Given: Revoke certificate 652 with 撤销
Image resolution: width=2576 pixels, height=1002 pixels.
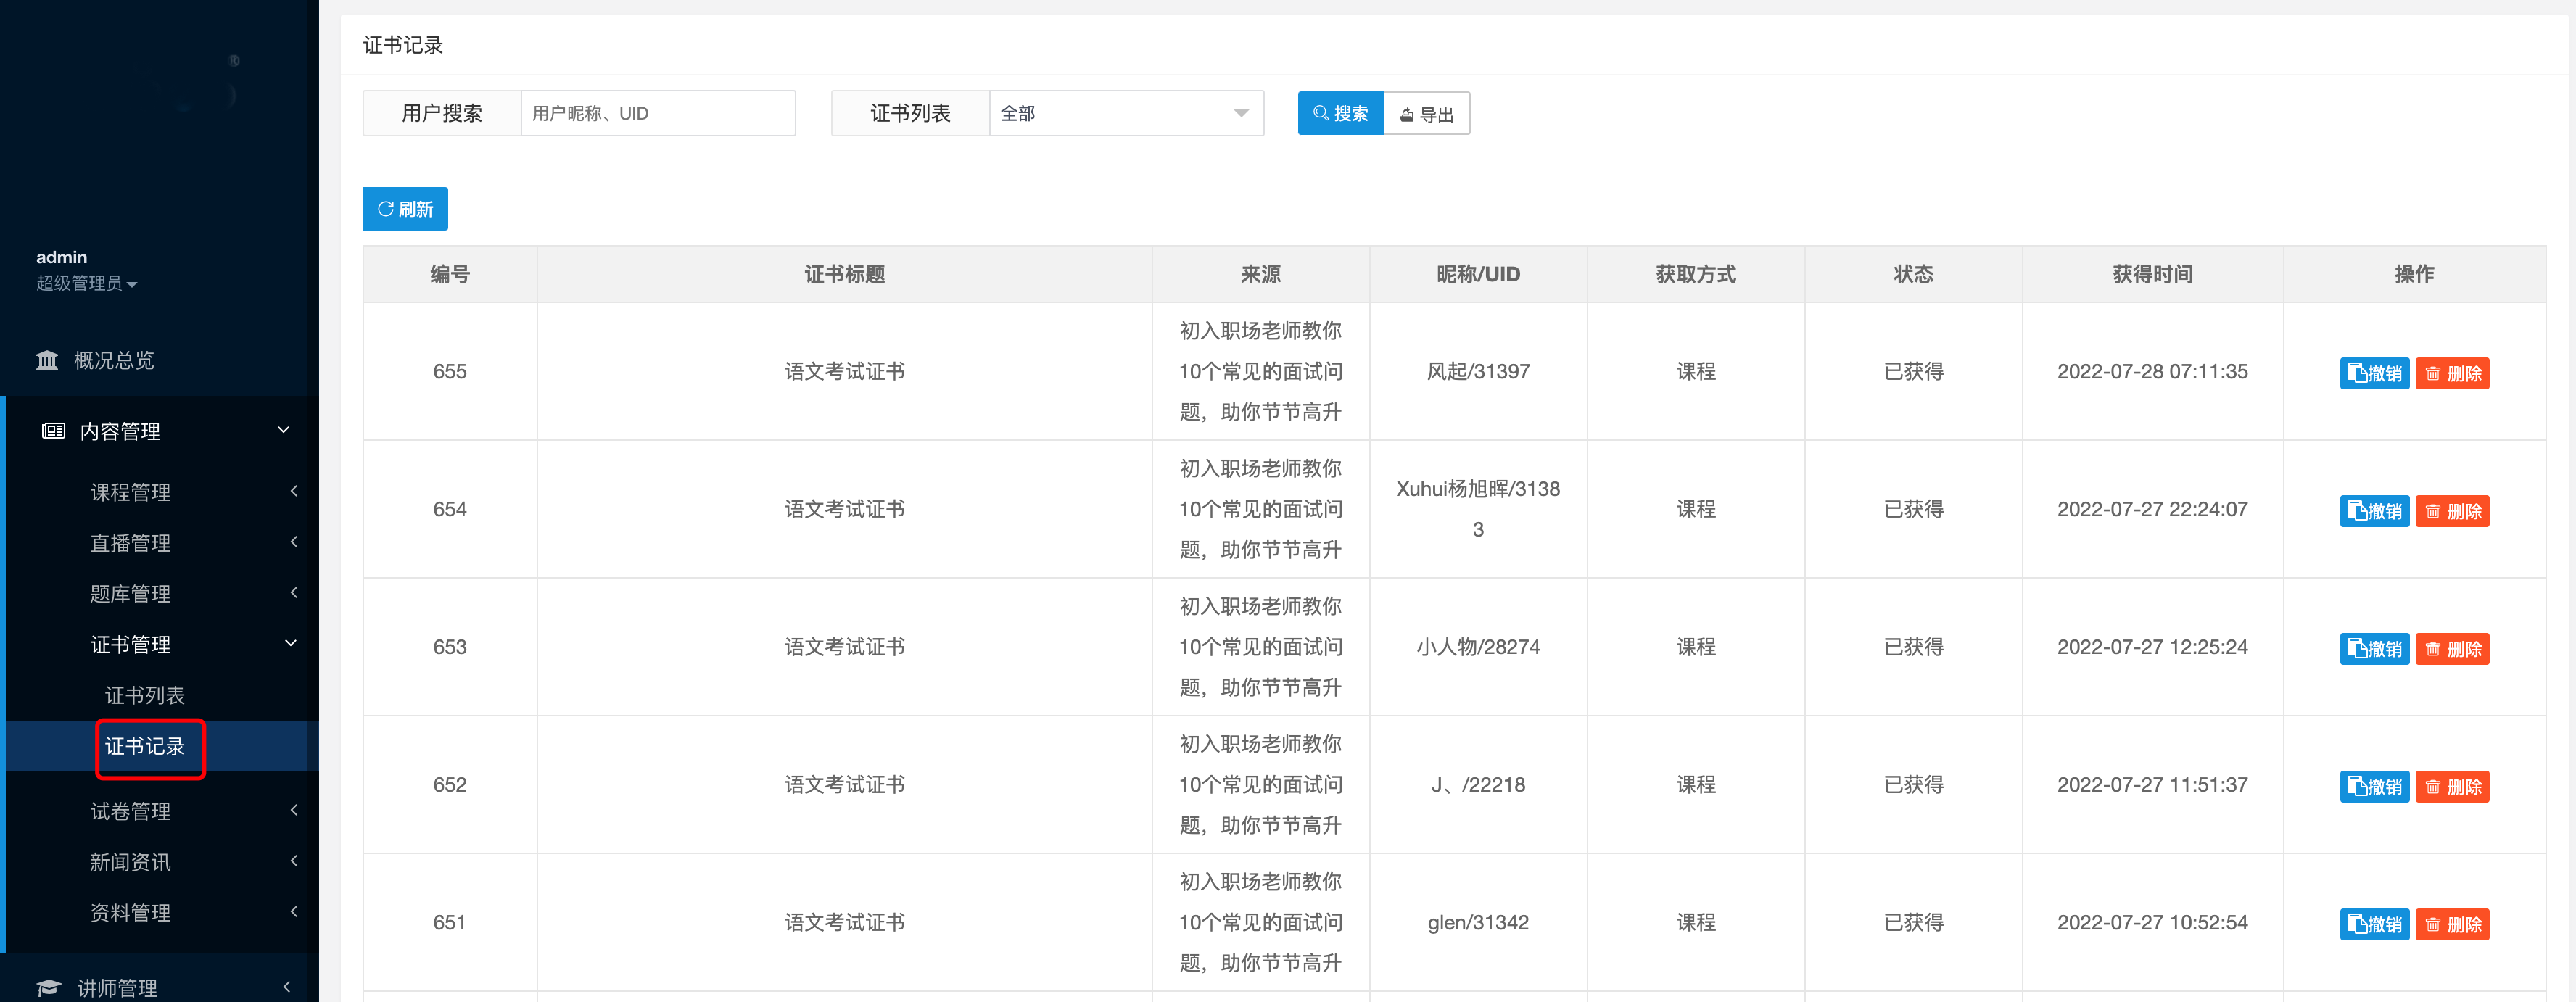Looking at the screenshot, I should click(2374, 787).
